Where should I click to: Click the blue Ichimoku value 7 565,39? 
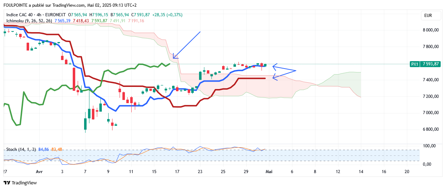click(x=62, y=21)
